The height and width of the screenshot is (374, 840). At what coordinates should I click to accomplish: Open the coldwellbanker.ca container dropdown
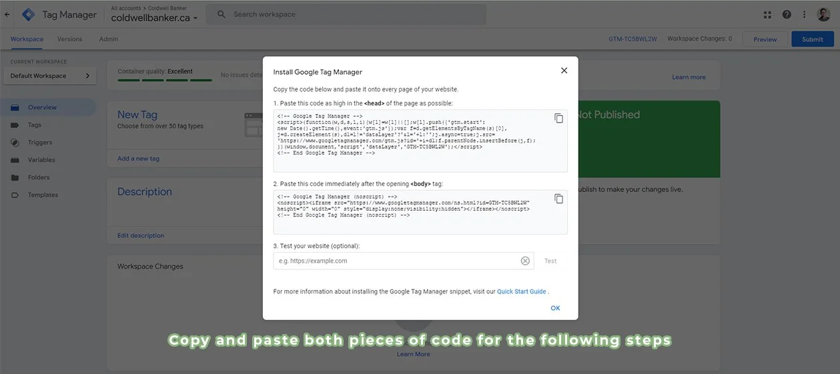click(x=154, y=18)
